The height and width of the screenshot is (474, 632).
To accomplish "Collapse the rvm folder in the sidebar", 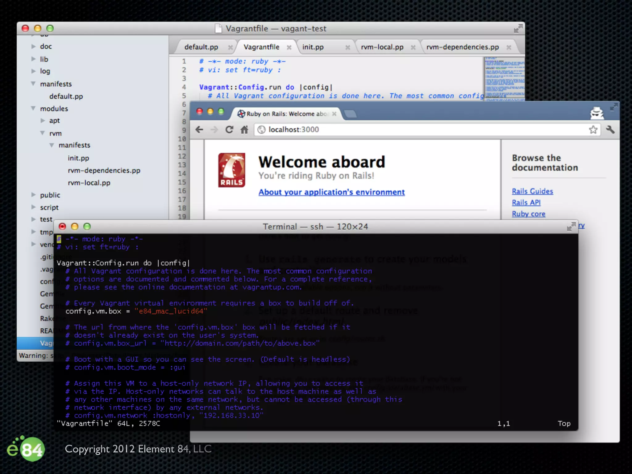I will click(43, 133).
